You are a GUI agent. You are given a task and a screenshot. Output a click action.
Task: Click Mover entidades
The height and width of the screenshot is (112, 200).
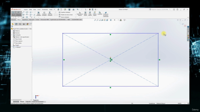[x=64, y=17]
